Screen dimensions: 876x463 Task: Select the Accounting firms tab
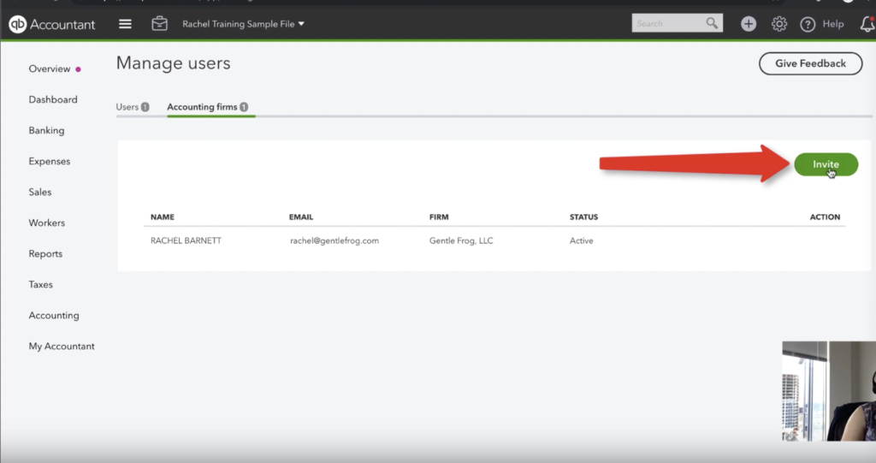(208, 107)
